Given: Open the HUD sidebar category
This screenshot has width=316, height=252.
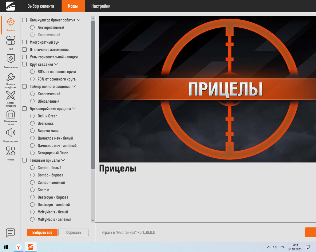Looking at the screenshot, I should pyautogui.click(x=11, y=43).
